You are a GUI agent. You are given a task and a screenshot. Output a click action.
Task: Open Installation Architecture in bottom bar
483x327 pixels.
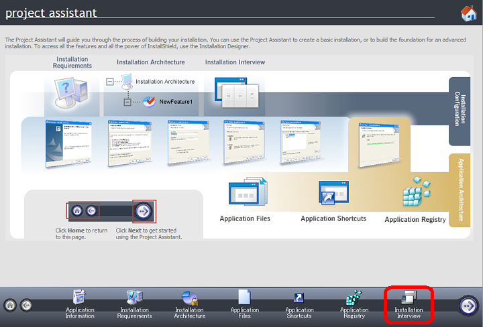(x=189, y=304)
